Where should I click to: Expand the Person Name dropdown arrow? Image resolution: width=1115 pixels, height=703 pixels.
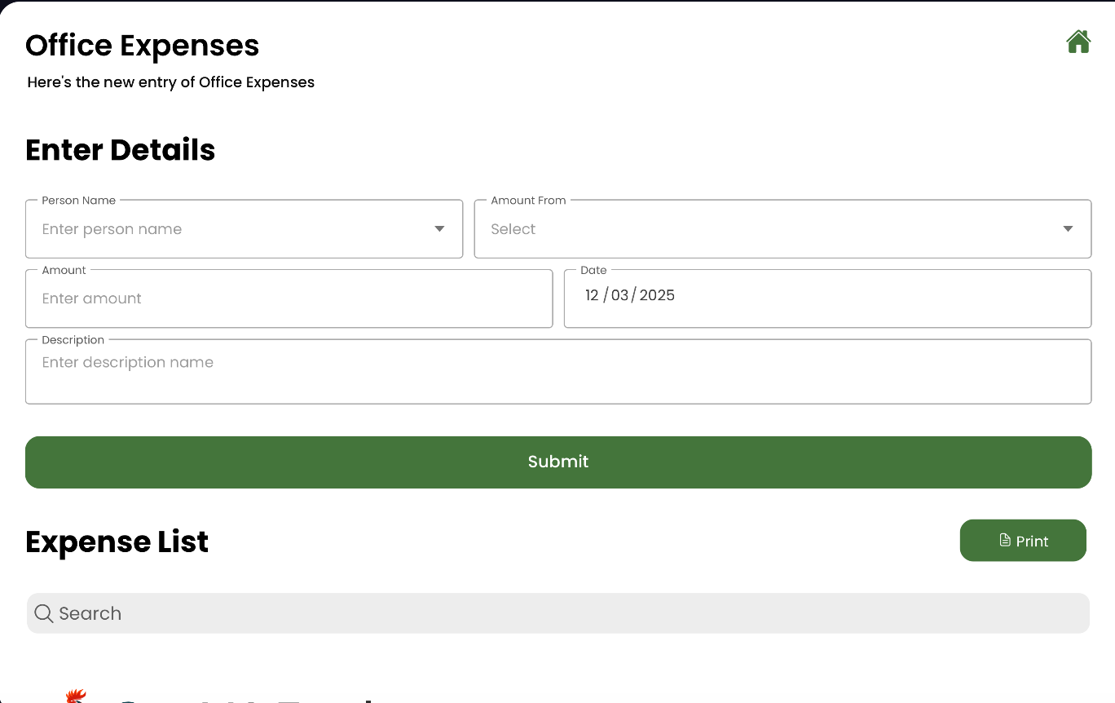pos(439,229)
